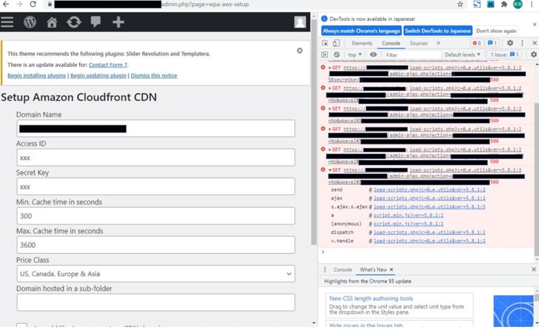
Task: Click Always match Chrome's language button
Action: pos(362,31)
